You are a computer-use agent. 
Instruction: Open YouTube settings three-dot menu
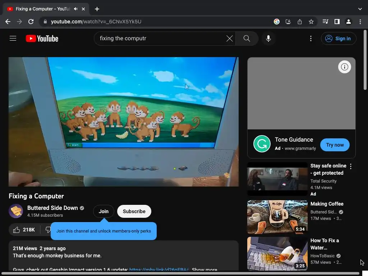[311, 38]
